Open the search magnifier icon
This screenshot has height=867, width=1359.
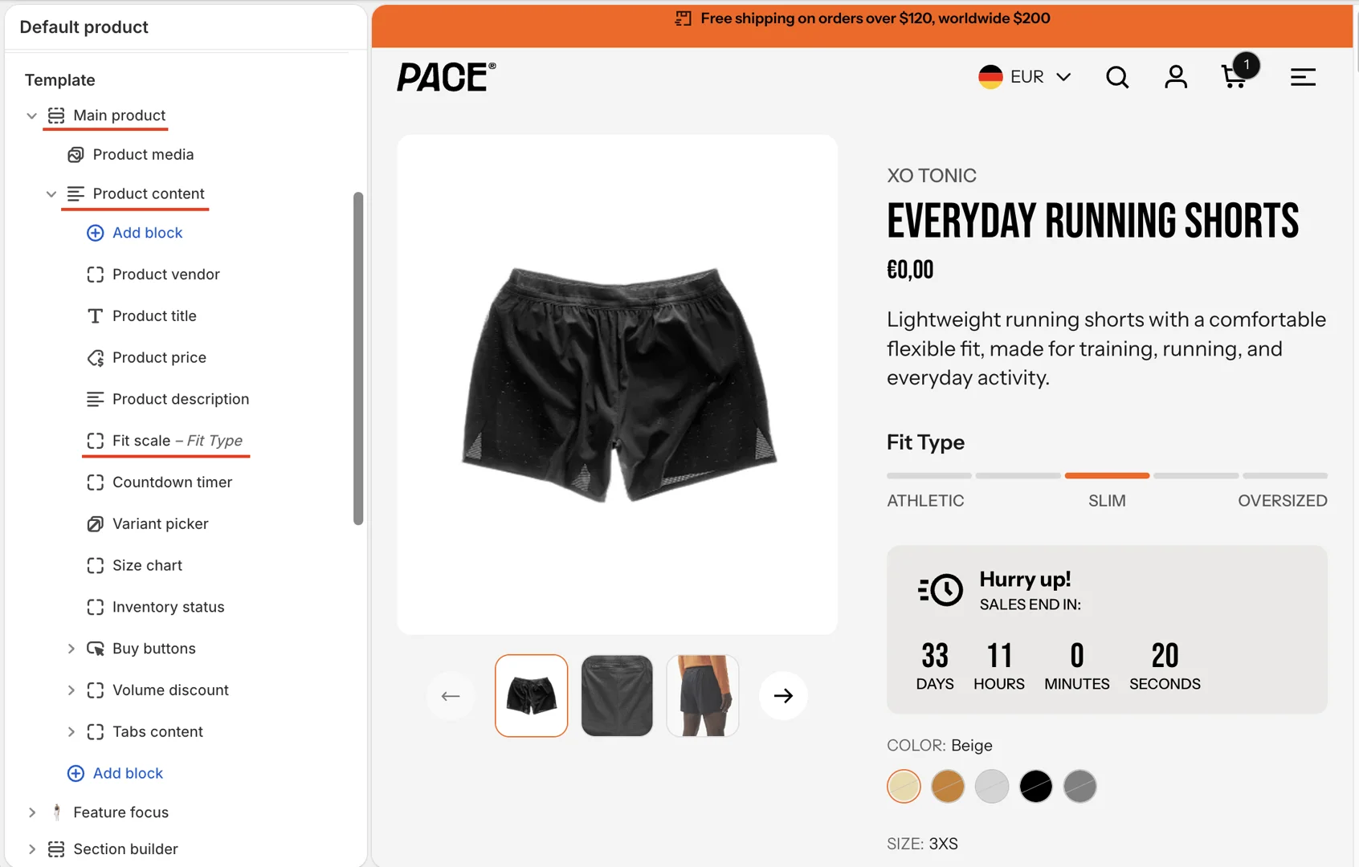1117,77
